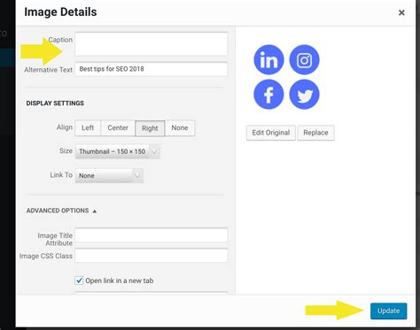The width and height of the screenshot is (420, 330).
Task: Click the Alternative Text label
Action: [x=49, y=70]
